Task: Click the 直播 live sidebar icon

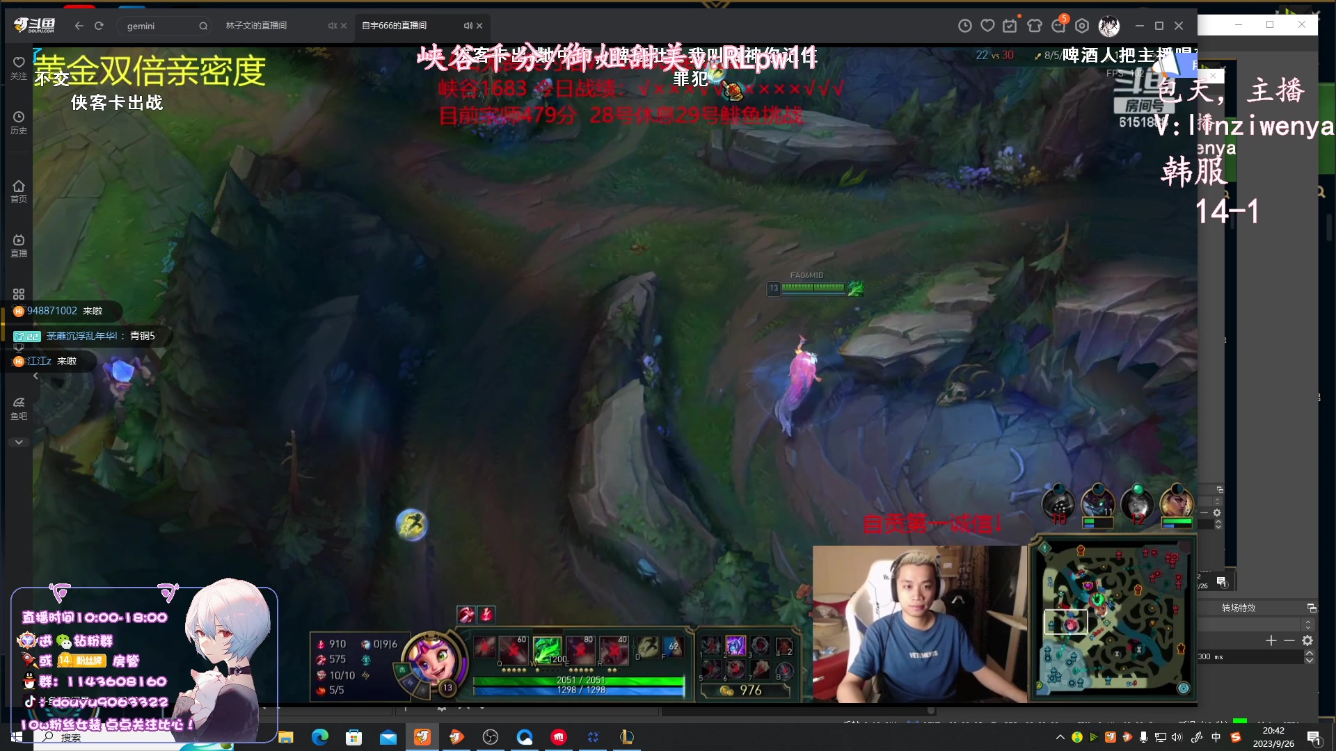Action: pyautogui.click(x=19, y=245)
